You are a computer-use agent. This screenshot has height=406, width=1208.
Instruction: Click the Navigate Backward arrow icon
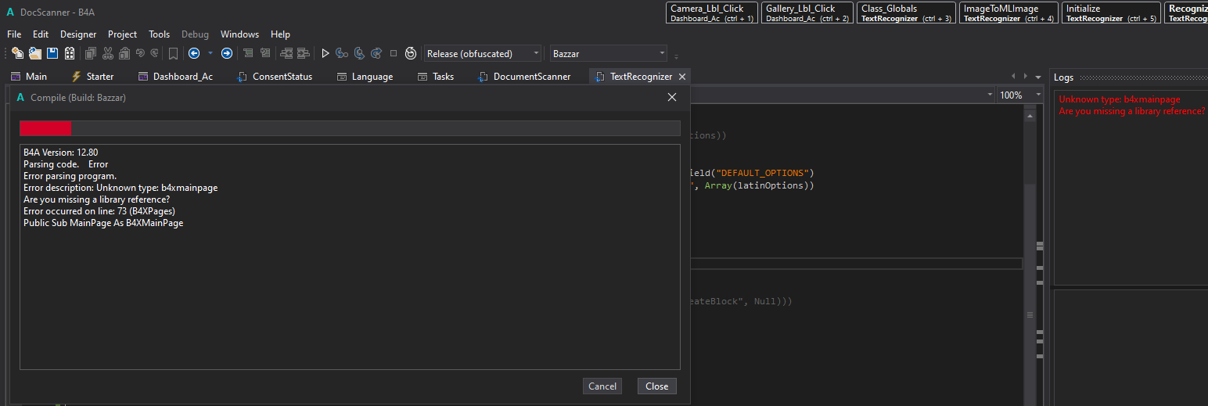(x=194, y=53)
